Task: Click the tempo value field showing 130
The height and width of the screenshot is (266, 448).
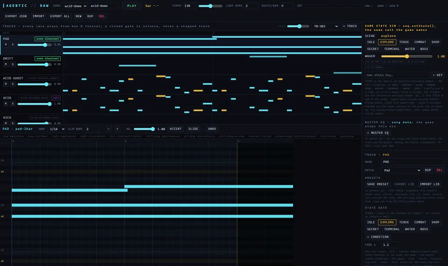Action: point(190,6)
